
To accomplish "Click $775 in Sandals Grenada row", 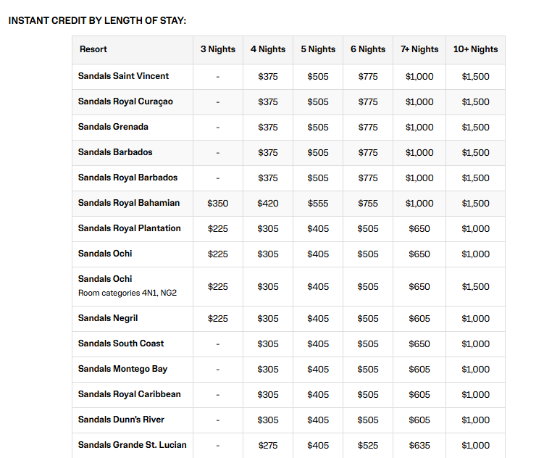I will (368, 128).
